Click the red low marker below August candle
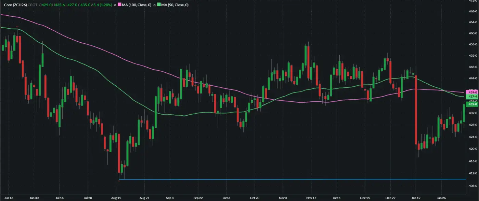The image size is (479, 201). point(119,181)
